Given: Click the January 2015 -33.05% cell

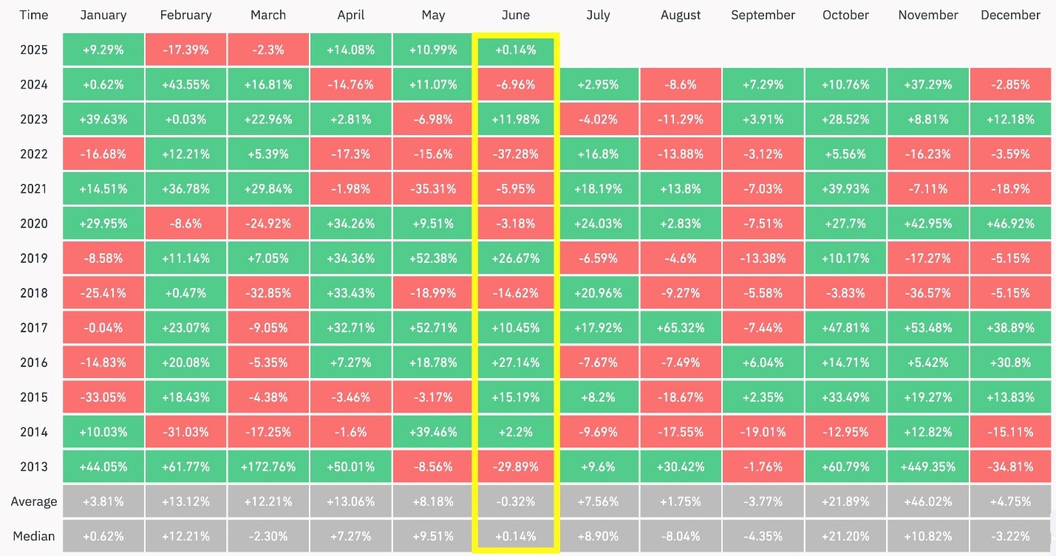Looking at the screenshot, I should tap(103, 397).
